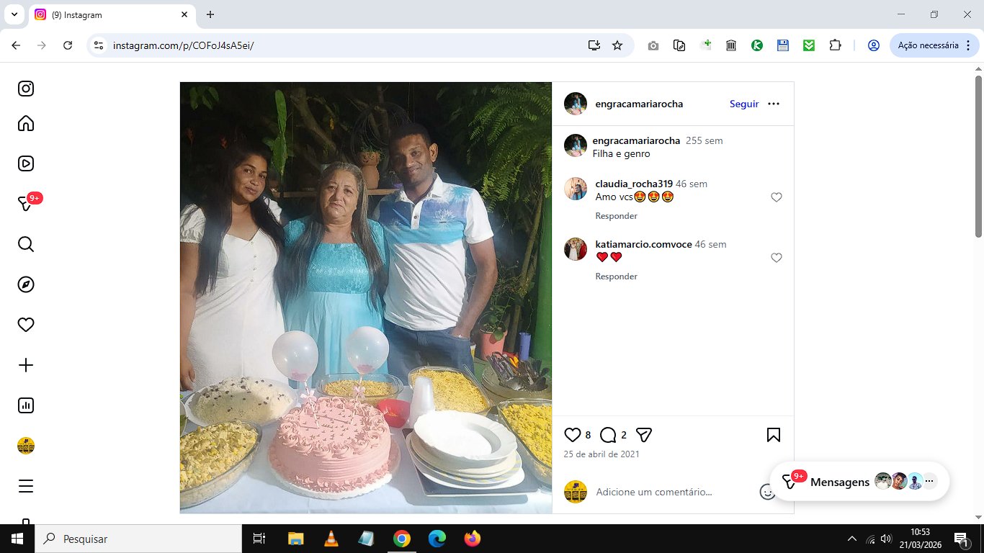Like the post with heart icon
Viewport: 984px width, 553px height.
tap(572, 435)
